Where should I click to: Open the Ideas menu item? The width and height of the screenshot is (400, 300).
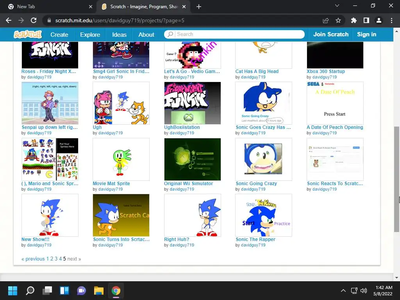120,34
